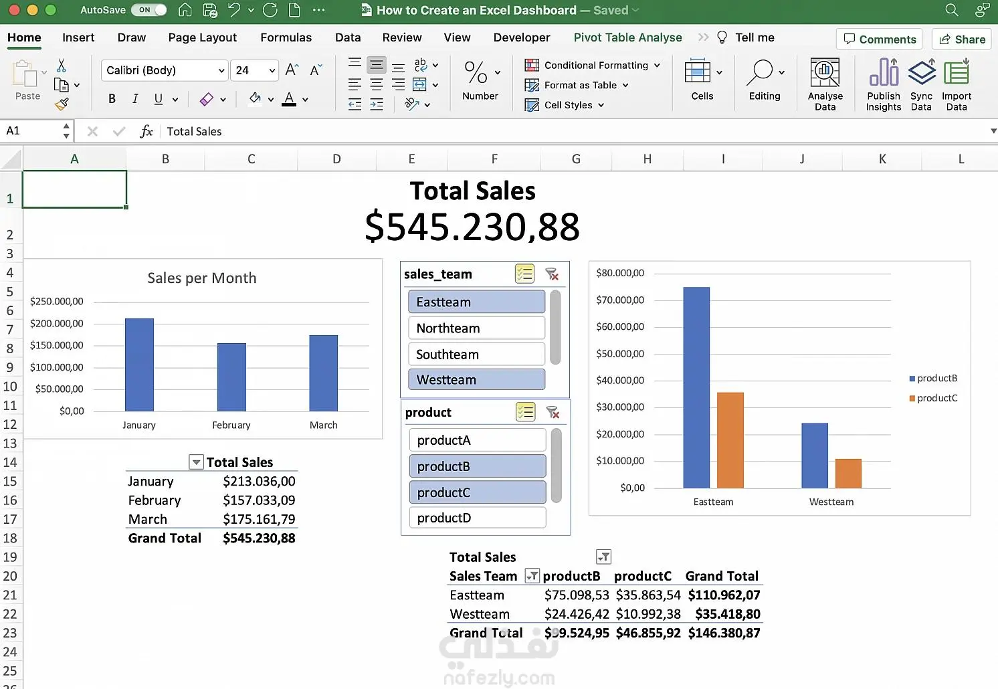Expand the Cell Styles menu
The height and width of the screenshot is (689, 998).
click(x=601, y=105)
